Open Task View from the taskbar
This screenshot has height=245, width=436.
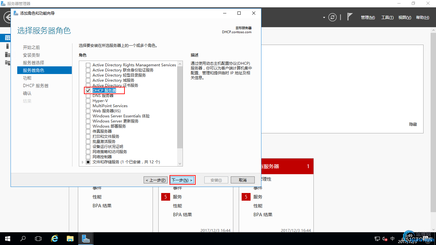pyautogui.click(x=38, y=238)
